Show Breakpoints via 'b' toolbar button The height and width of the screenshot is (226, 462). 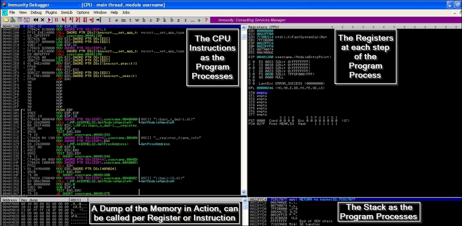tap(172, 20)
